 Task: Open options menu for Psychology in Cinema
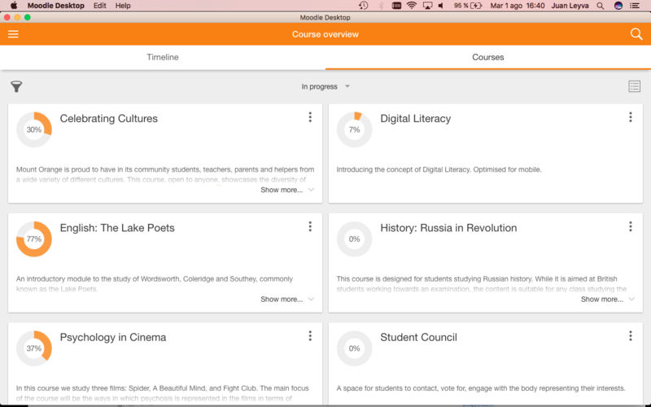tap(310, 336)
